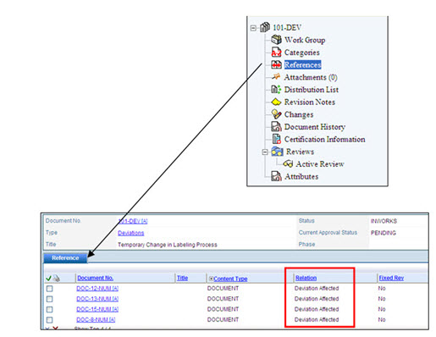Select the 101-DEV root label
Viewport: 436px width, 337px height.
point(287,27)
